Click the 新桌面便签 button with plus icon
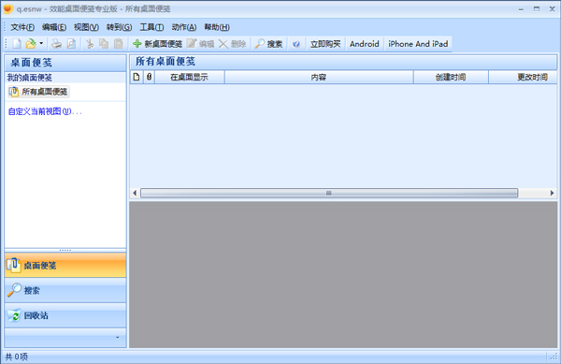Screen dimensions: 561x364 coord(157,44)
